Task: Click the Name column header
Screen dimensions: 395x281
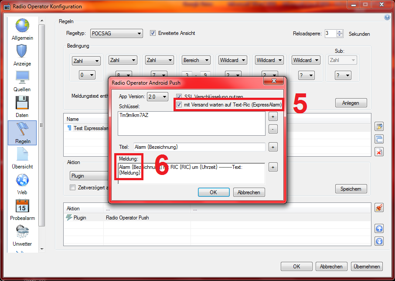Action: 73,119
